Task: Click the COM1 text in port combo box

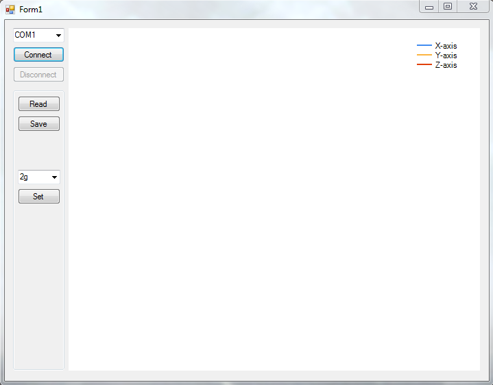Action: point(26,35)
